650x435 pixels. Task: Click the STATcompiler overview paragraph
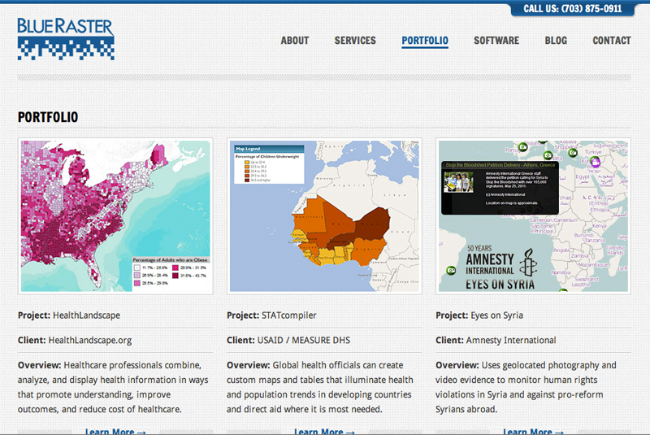pyautogui.click(x=319, y=387)
